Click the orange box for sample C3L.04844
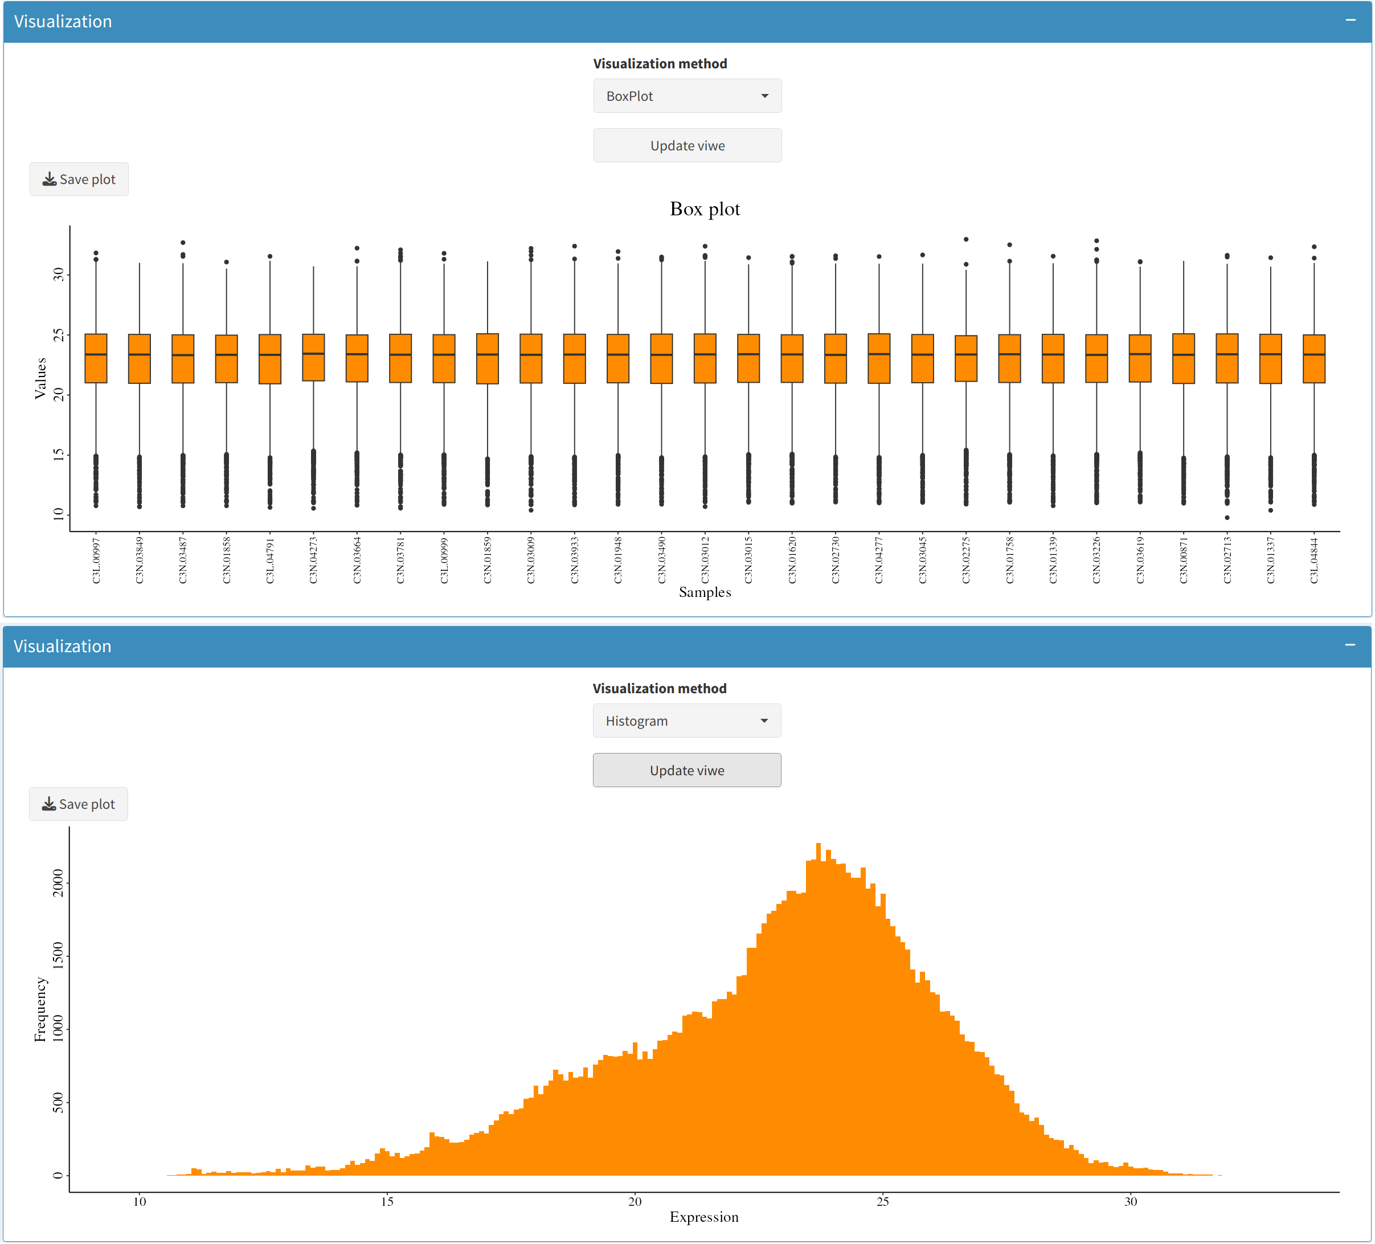 [x=1314, y=359]
